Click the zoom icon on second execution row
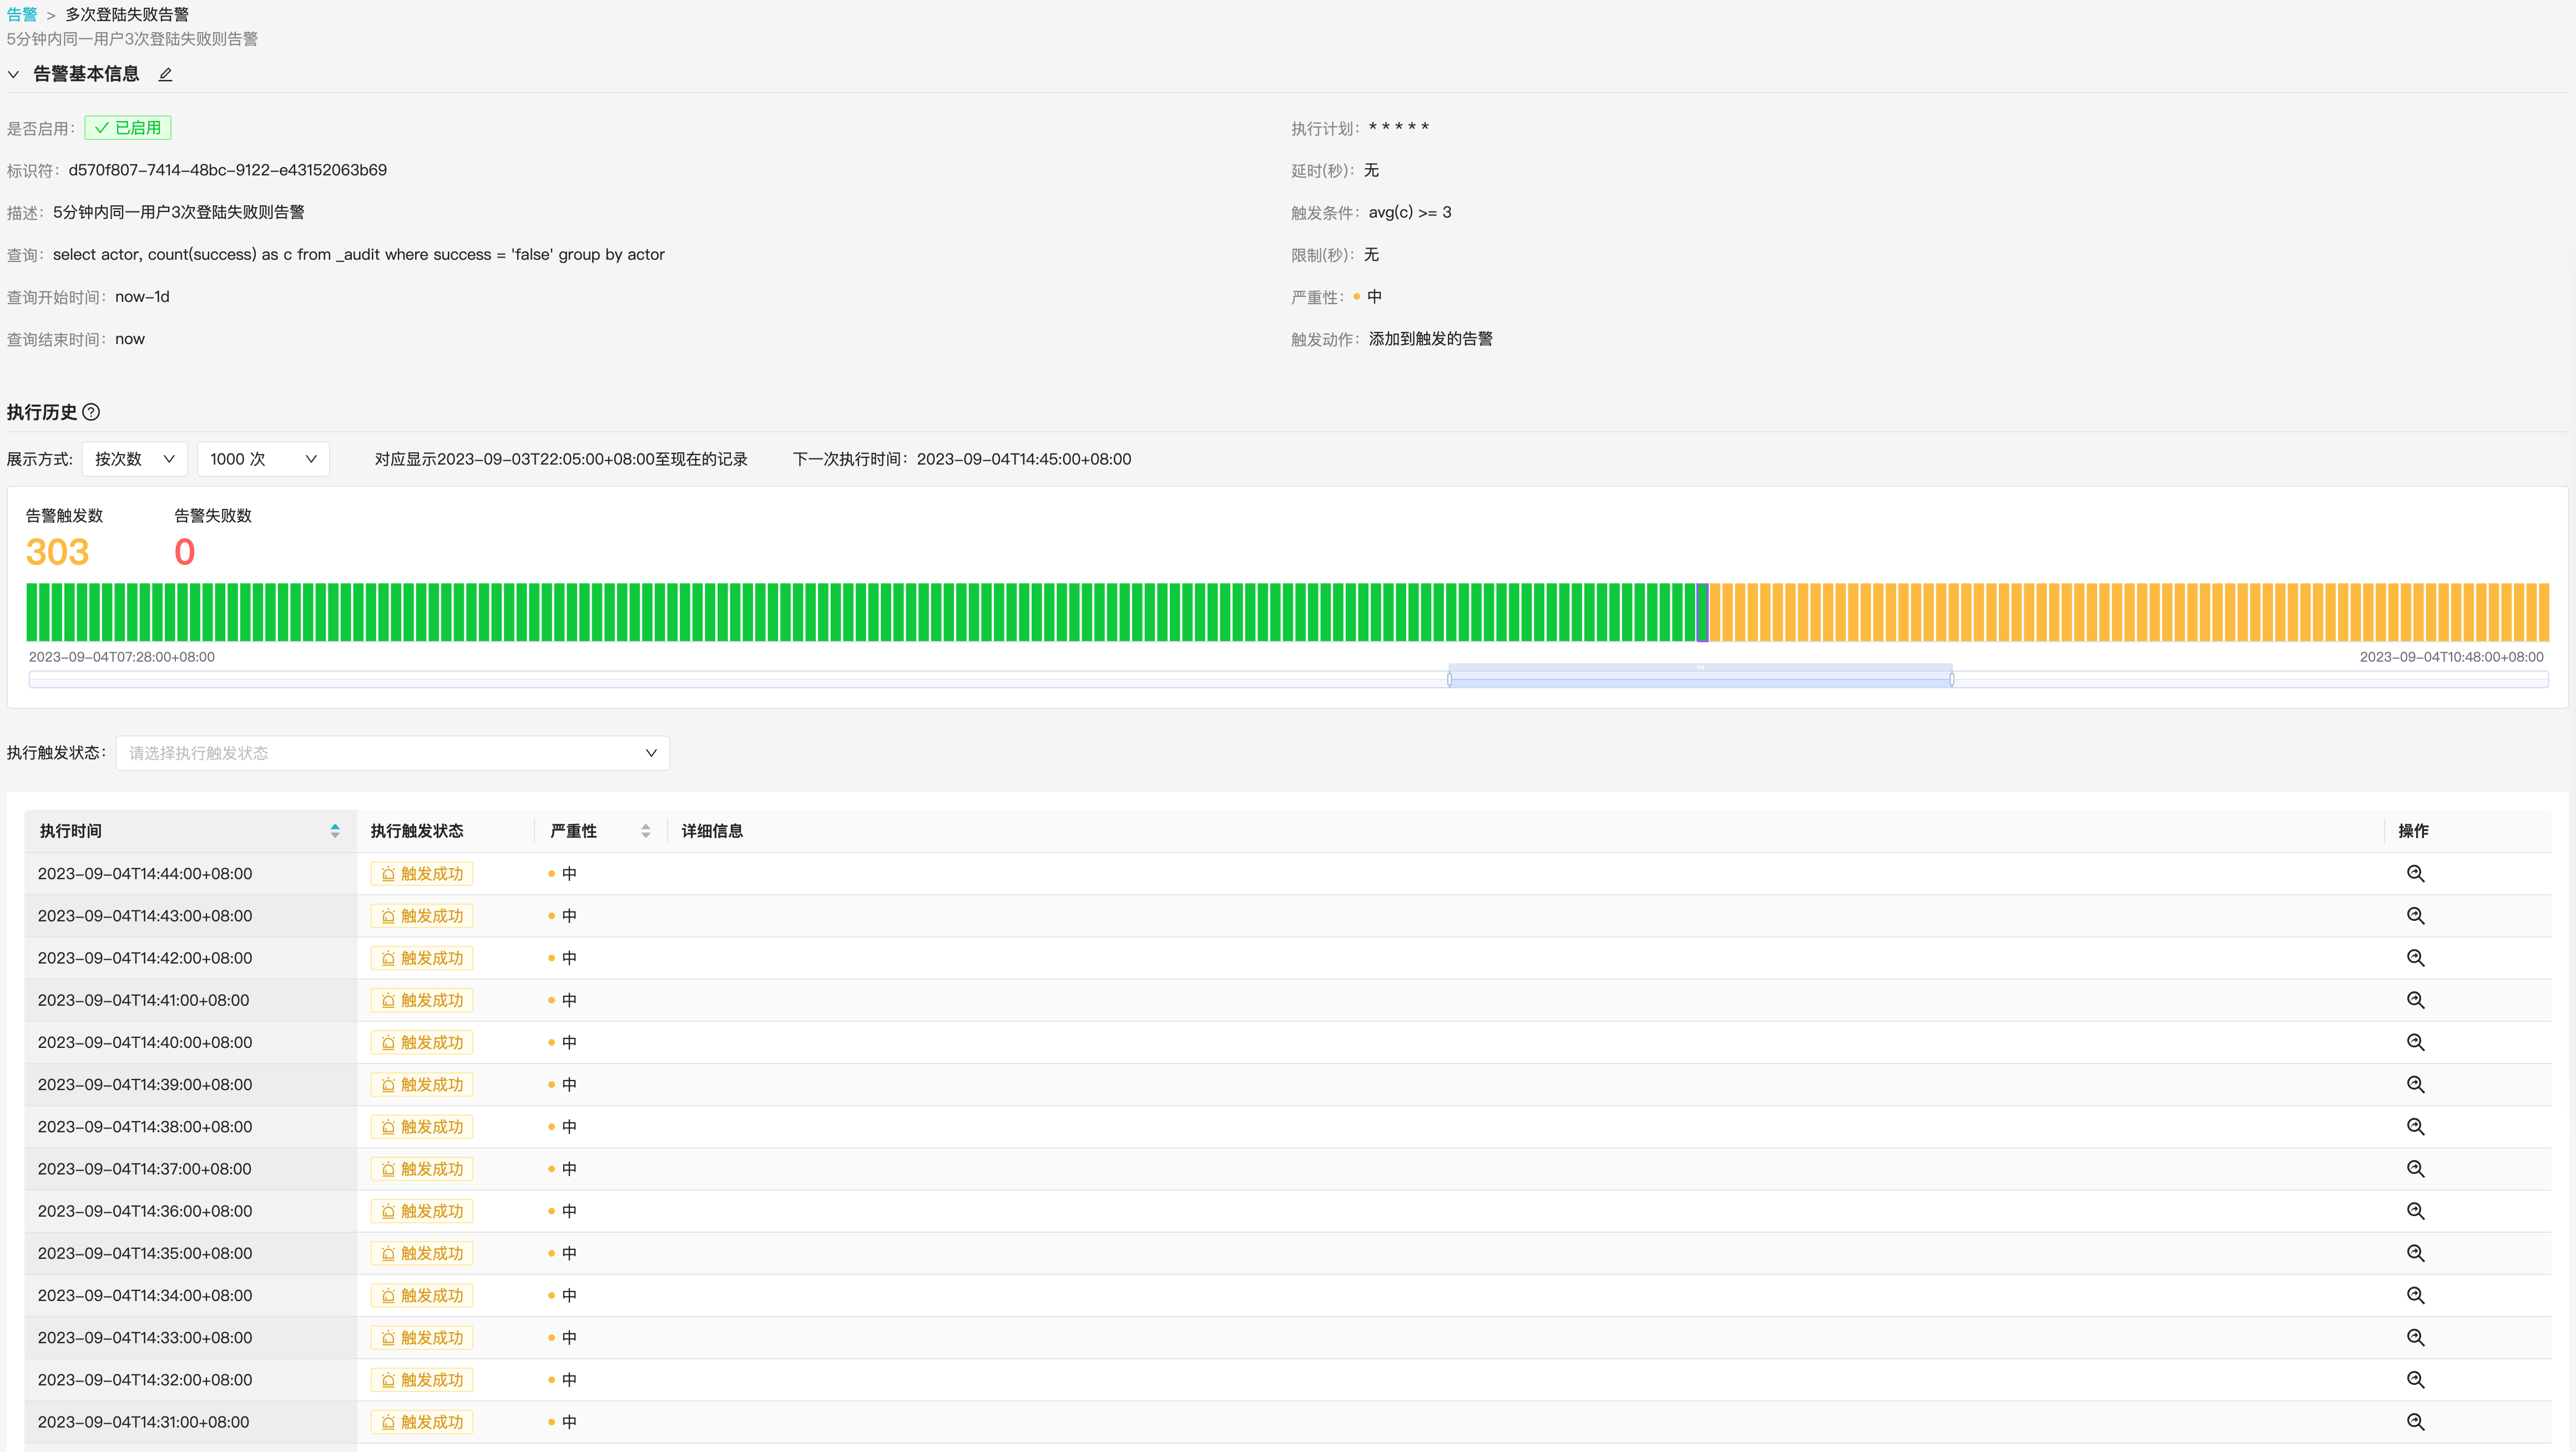The image size is (2576, 1452). pyautogui.click(x=2415, y=914)
